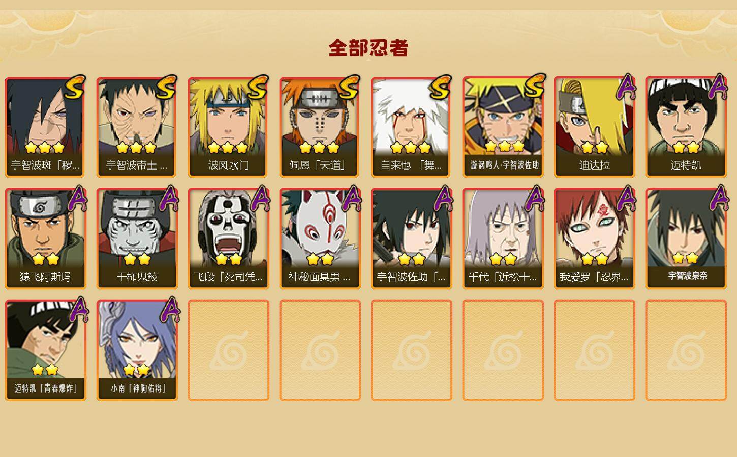
Task: Select the 迈特凯「青春爆炸」 card
Action: point(45,350)
